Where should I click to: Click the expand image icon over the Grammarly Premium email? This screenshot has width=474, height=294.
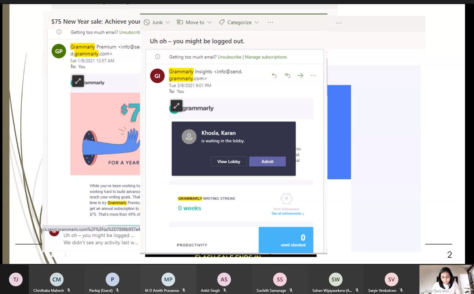(78, 81)
